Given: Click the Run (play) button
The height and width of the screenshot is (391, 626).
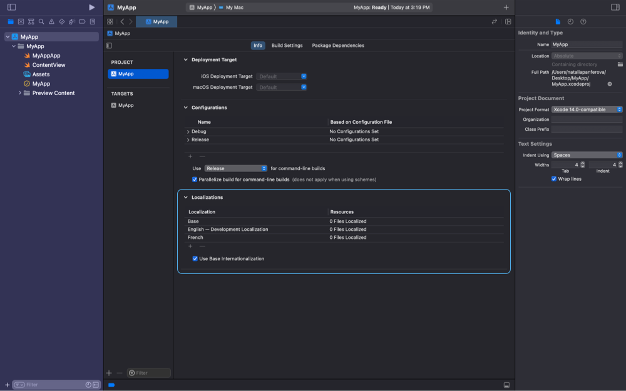Looking at the screenshot, I should point(92,8).
